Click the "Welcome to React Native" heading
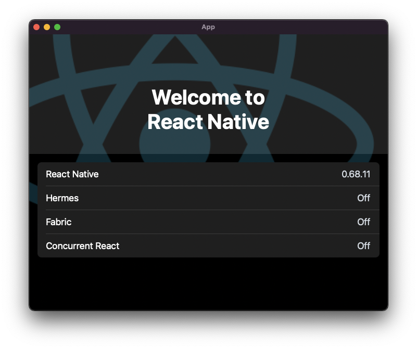The width and height of the screenshot is (417, 349). click(x=208, y=109)
